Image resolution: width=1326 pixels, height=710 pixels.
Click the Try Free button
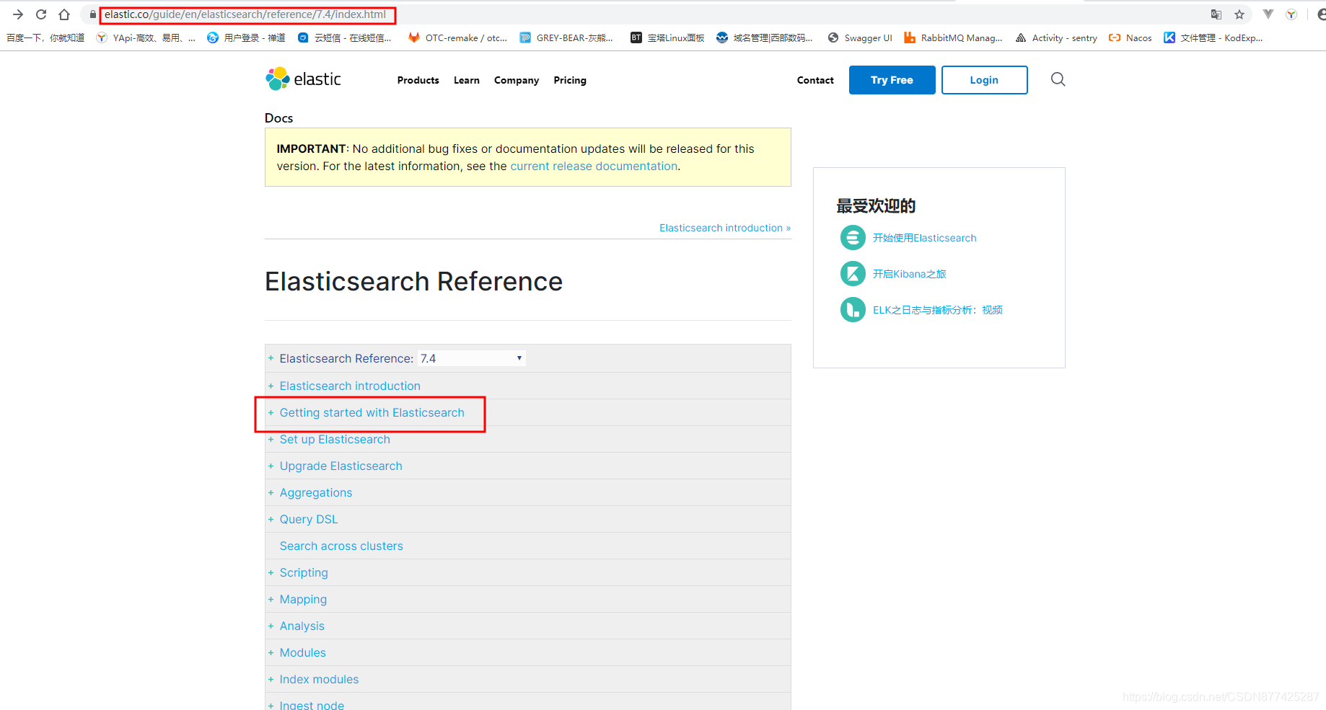point(892,80)
